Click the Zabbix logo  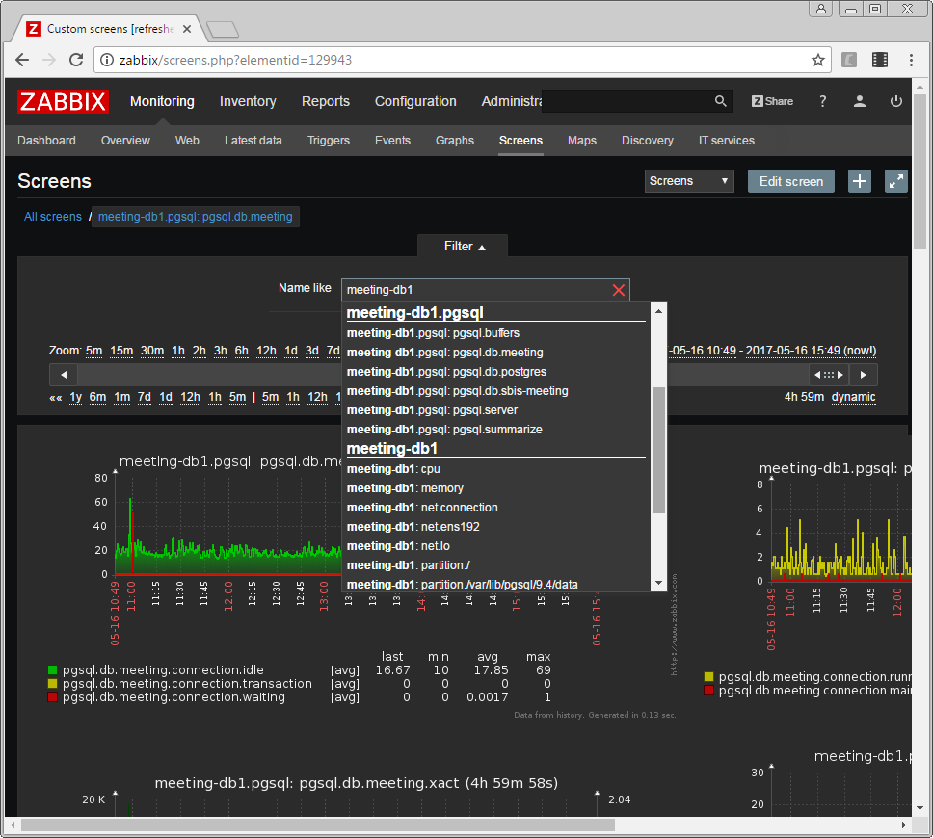pos(63,102)
